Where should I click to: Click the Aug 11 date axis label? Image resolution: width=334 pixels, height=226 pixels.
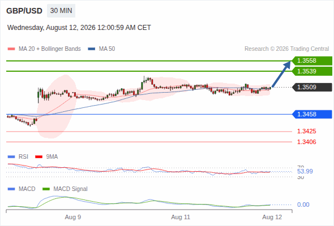tap(181, 218)
